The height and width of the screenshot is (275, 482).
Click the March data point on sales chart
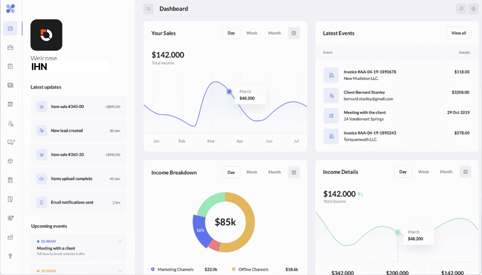pyautogui.click(x=229, y=92)
